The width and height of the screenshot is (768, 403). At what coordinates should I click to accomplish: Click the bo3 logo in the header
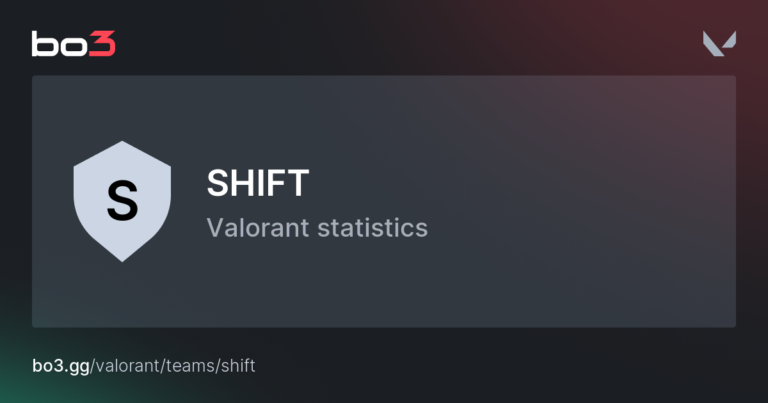click(x=74, y=44)
